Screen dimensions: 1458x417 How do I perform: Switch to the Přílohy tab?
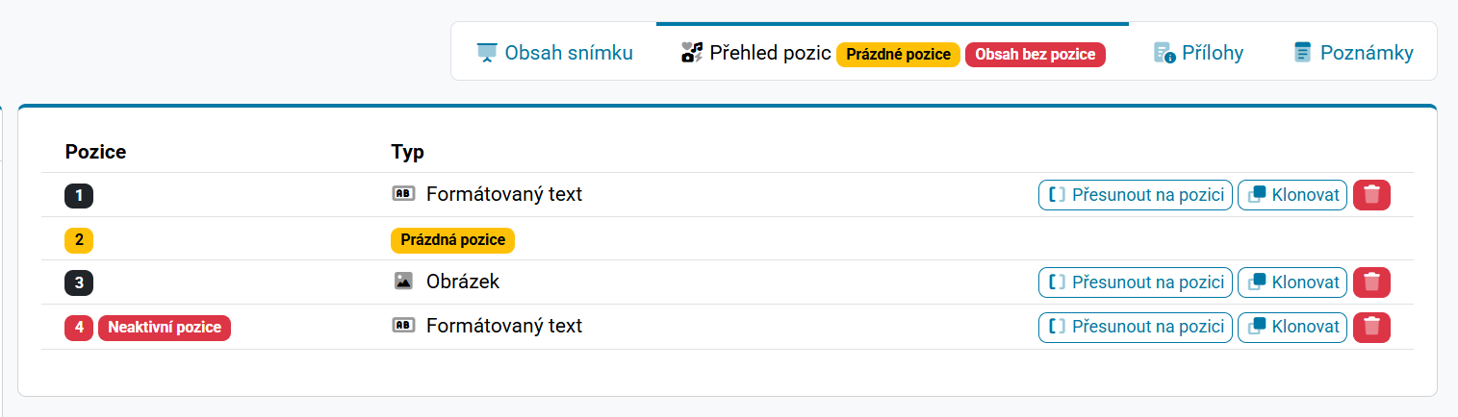1198,52
